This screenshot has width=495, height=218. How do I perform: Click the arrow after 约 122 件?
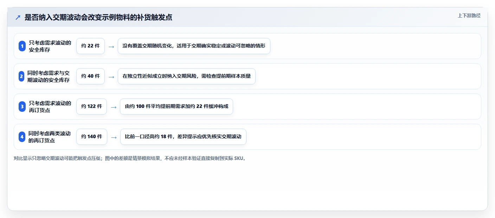[x=114, y=107]
